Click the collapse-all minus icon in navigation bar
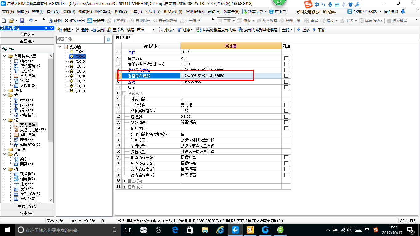 coord(12,49)
